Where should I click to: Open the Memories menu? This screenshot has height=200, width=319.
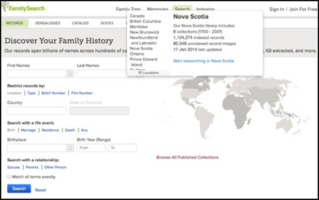click(158, 9)
